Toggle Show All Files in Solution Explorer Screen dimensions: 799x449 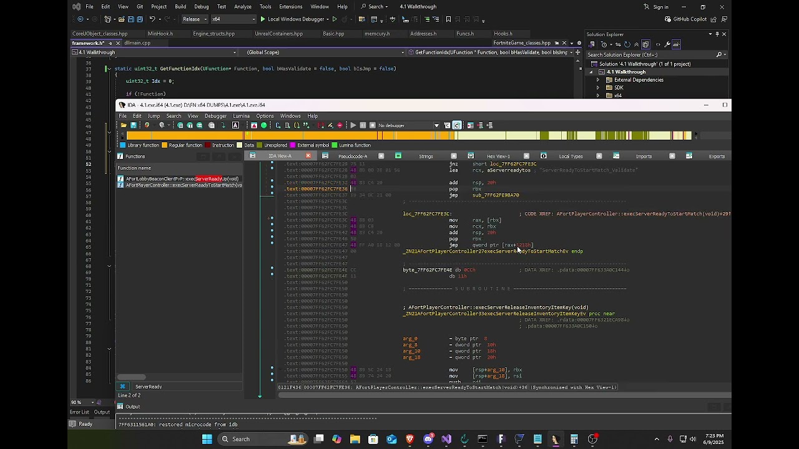click(x=645, y=44)
